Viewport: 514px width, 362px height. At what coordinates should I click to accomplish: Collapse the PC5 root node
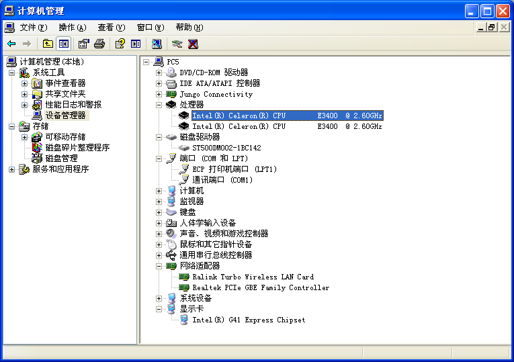pos(146,62)
